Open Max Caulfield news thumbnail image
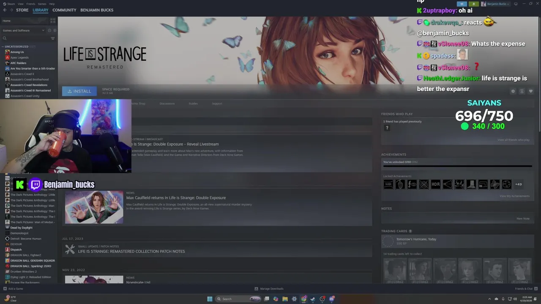The height and width of the screenshot is (304, 541). point(94,207)
